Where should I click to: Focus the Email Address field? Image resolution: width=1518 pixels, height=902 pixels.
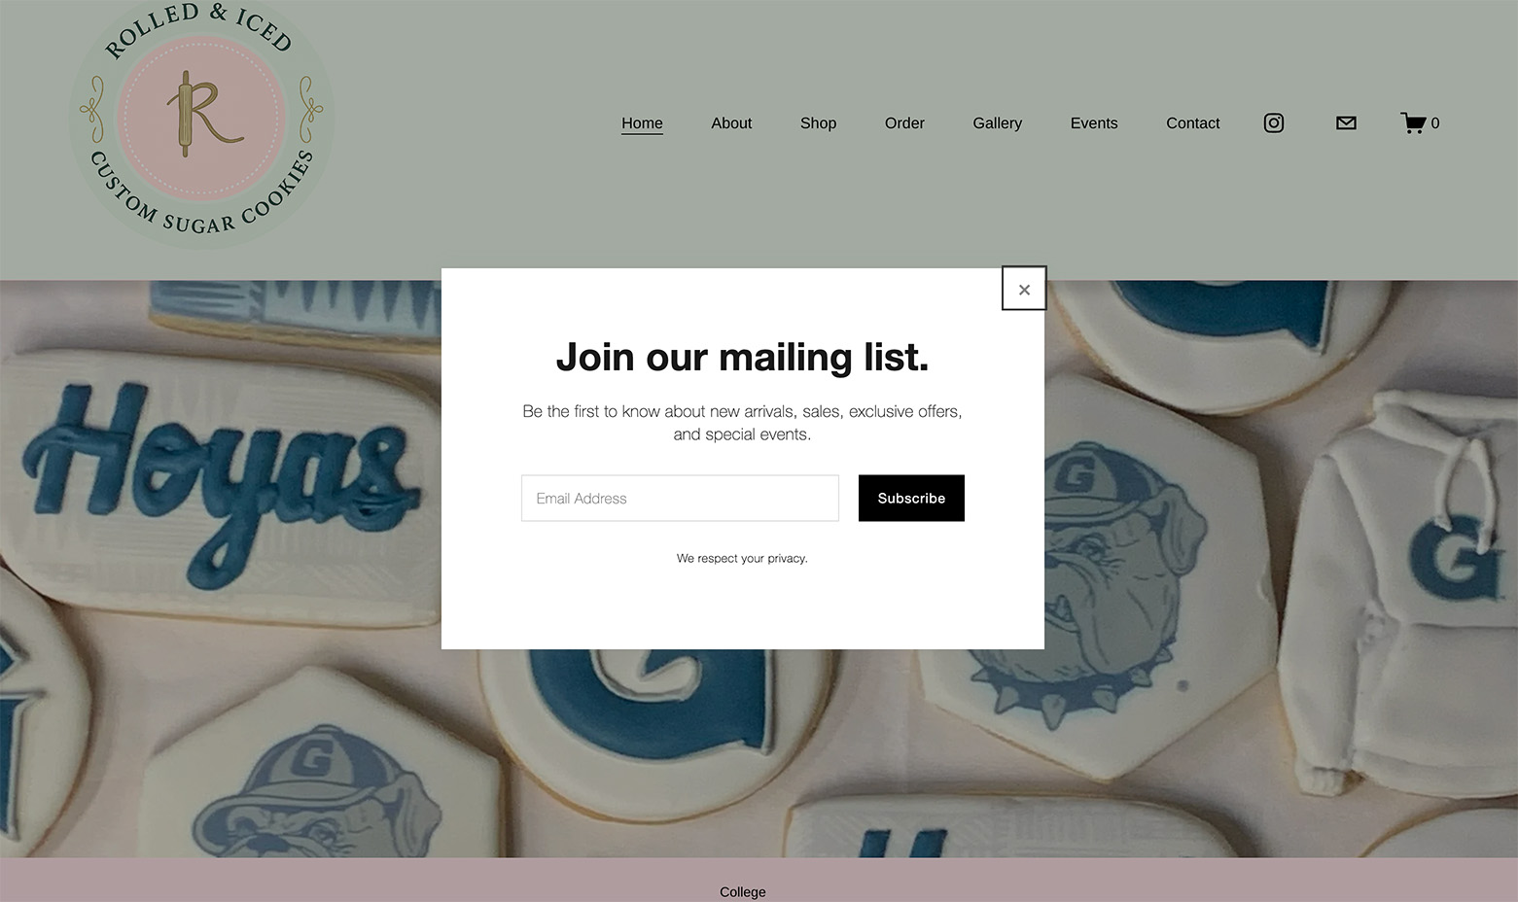click(680, 498)
